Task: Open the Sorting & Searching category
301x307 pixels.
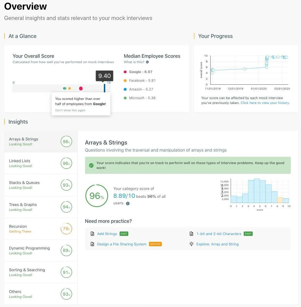Action: [x=41, y=272]
